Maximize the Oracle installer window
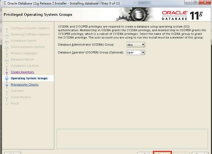212x154 pixels. click(195, 2)
